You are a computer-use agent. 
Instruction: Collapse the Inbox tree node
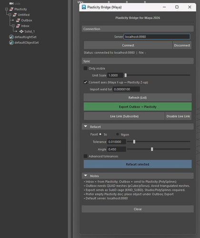13,26
